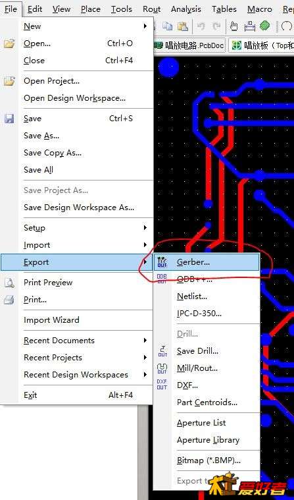Click the Print Preview magnifier icon
Viewport: 294px width, 500px height.
click(x=9, y=283)
